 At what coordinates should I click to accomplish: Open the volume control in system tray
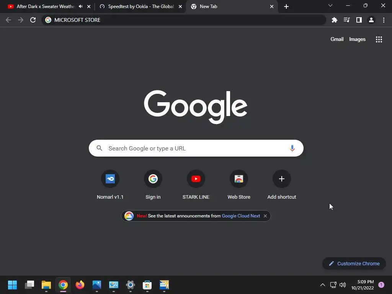tap(343, 285)
